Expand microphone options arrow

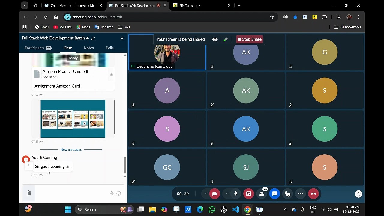[x=227, y=194]
